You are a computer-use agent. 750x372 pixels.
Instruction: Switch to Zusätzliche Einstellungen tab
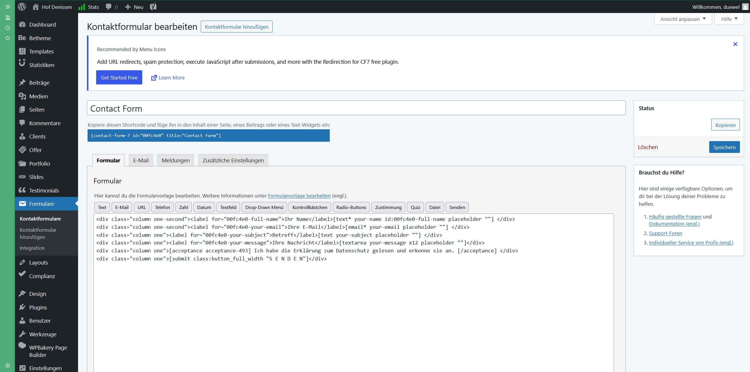pos(233,160)
